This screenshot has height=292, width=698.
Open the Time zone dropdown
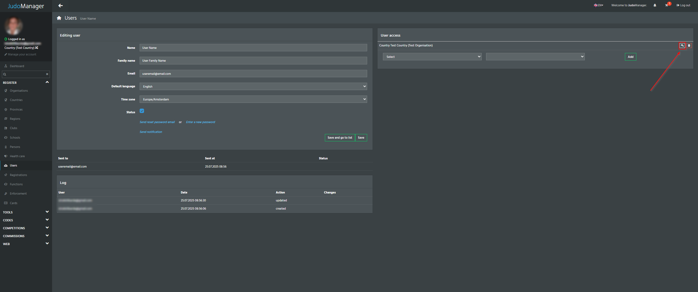click(x=253, y=99)
